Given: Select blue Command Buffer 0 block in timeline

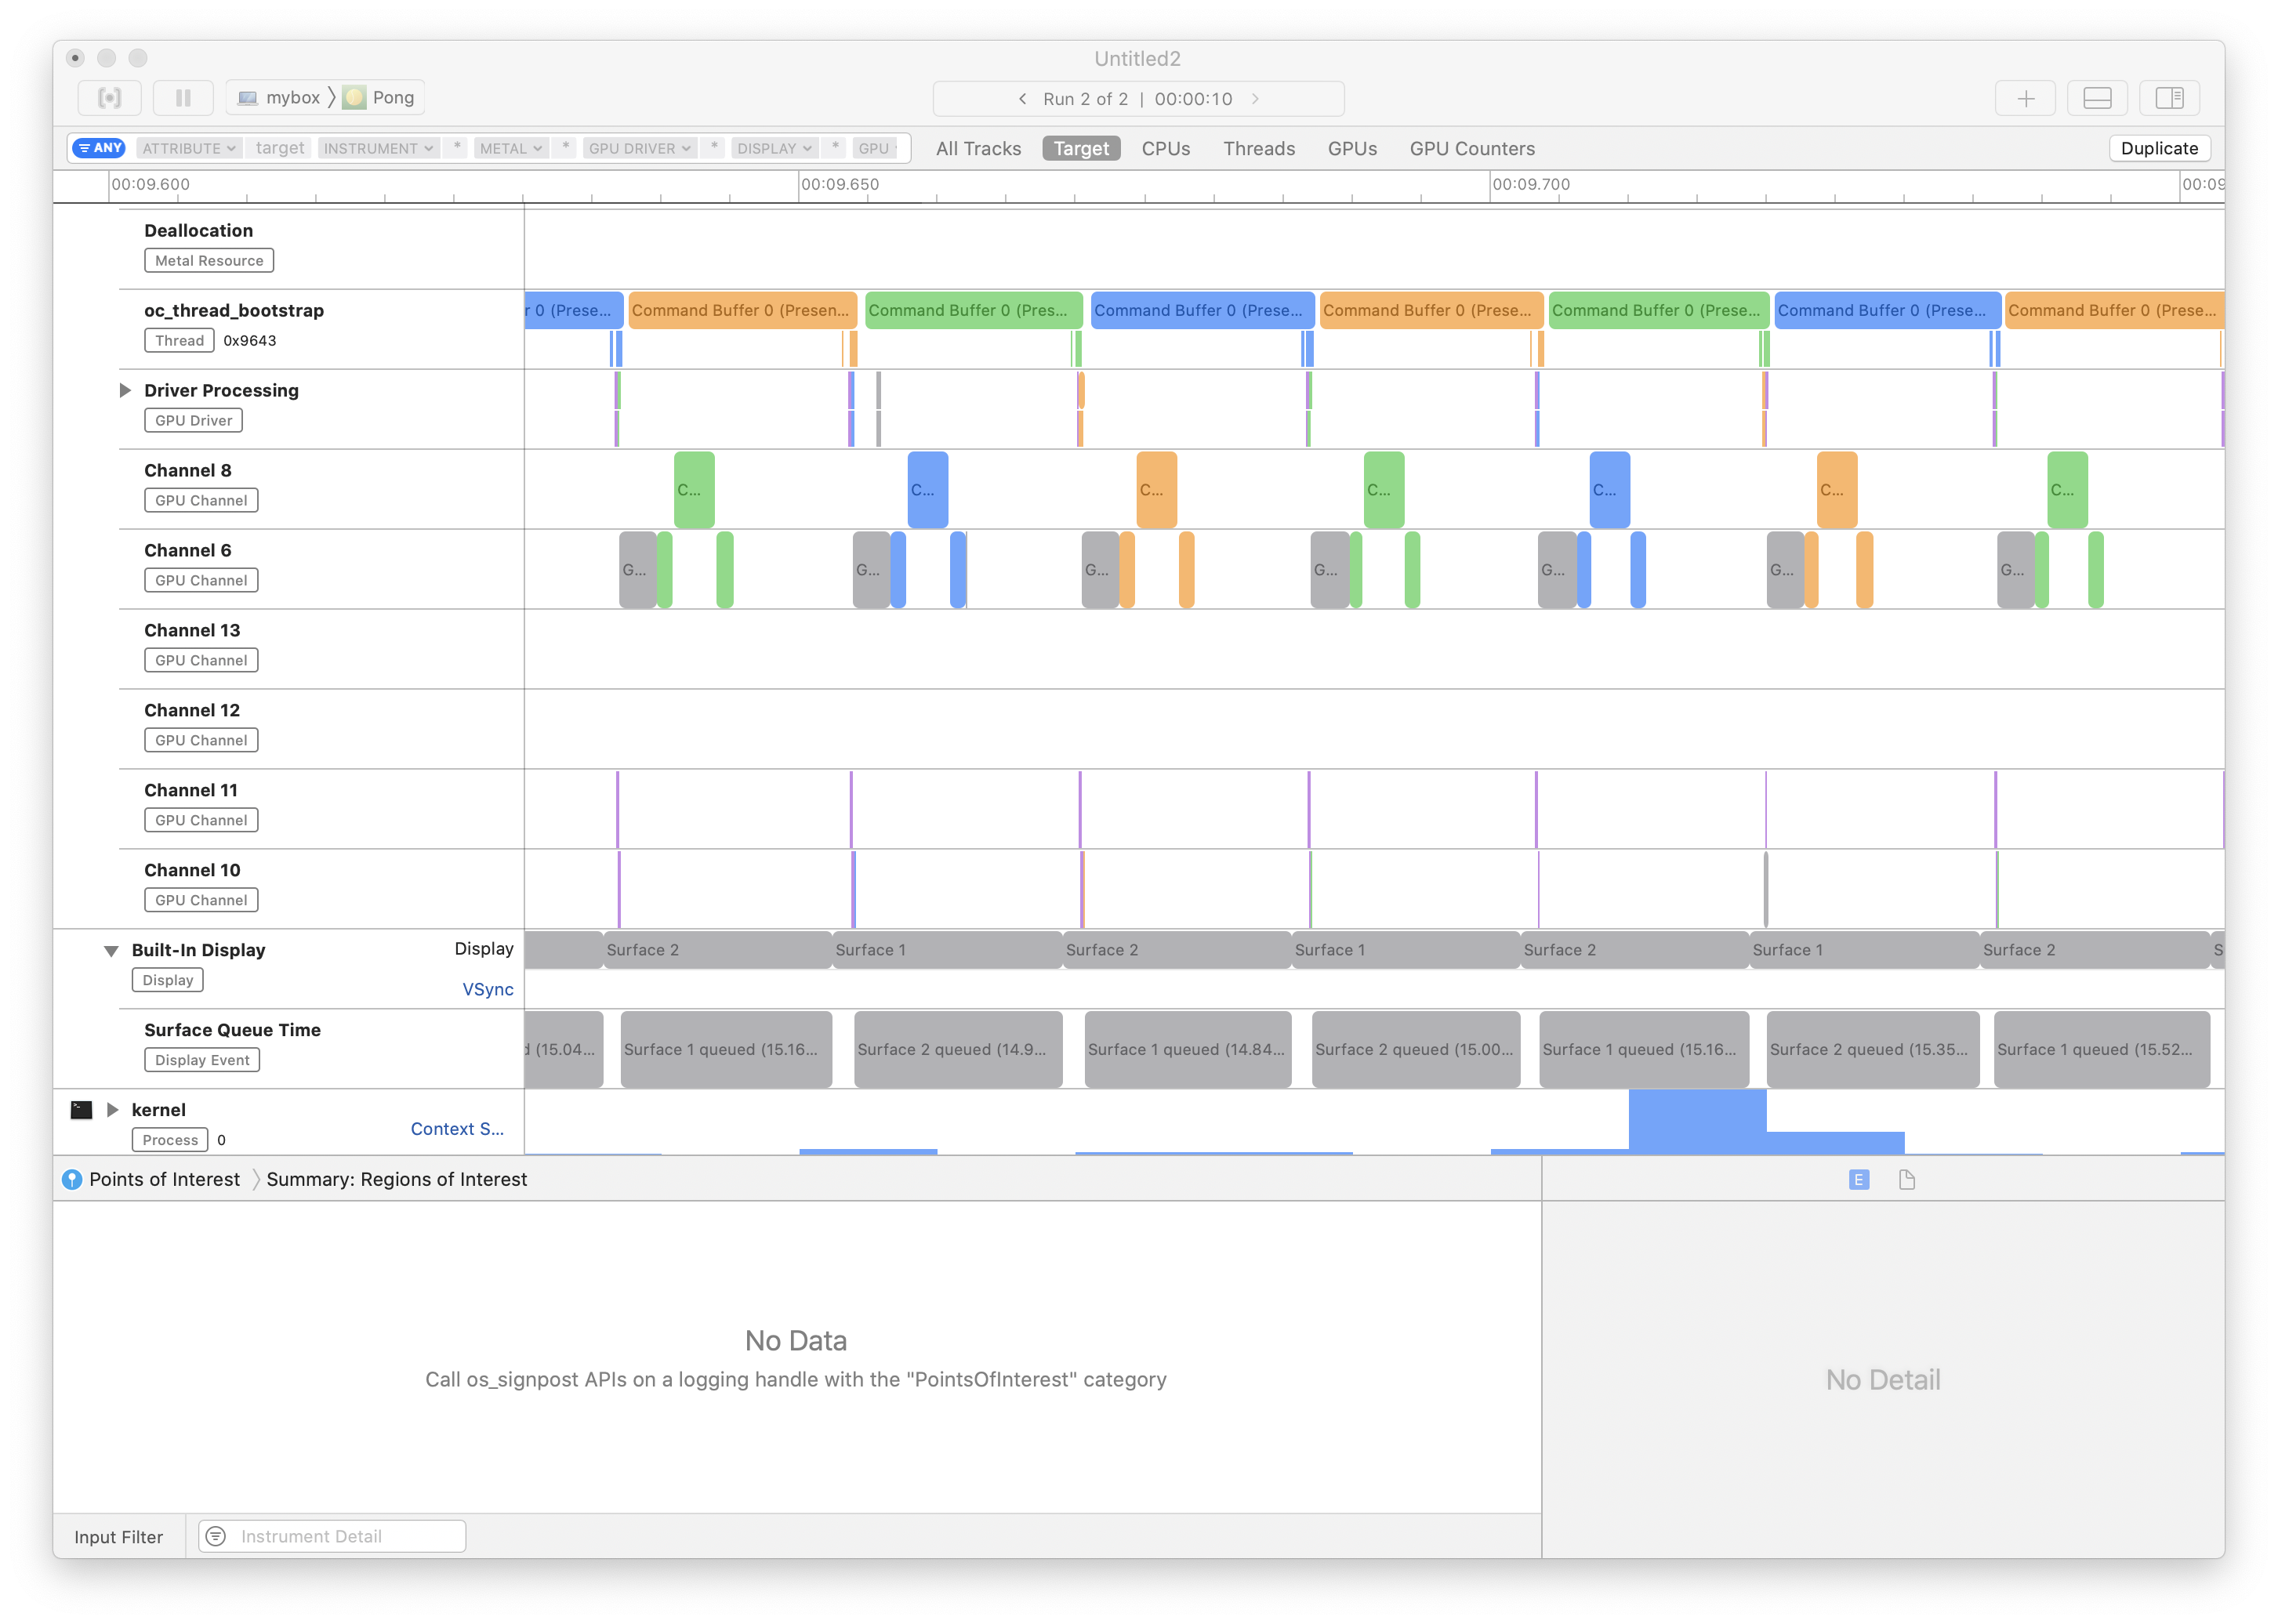Looking at the screenshot, I should tap(1201, 310).
